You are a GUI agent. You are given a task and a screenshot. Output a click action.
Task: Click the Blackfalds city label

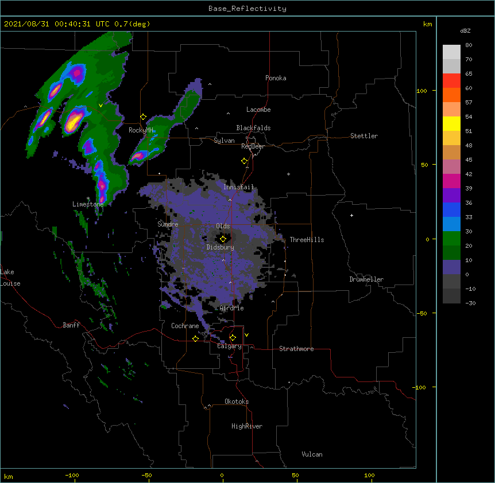[x=253, y=128]
